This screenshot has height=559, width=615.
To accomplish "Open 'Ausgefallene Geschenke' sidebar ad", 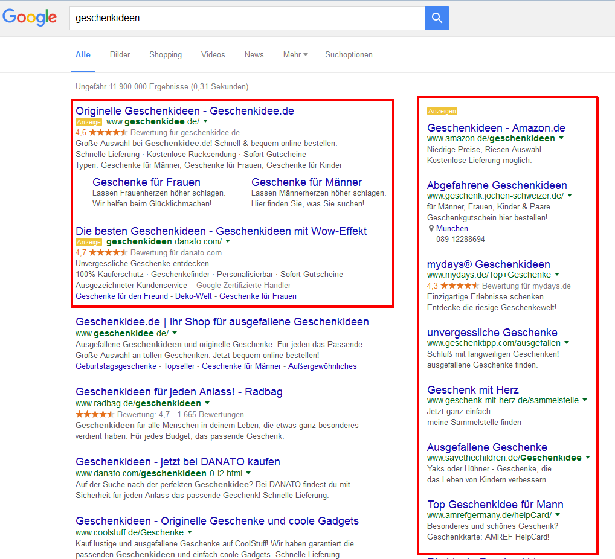I will (x=487, y=447).
